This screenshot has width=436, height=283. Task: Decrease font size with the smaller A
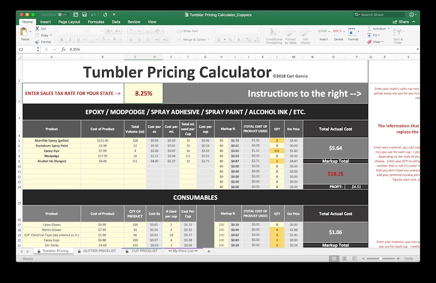[118, 31]
